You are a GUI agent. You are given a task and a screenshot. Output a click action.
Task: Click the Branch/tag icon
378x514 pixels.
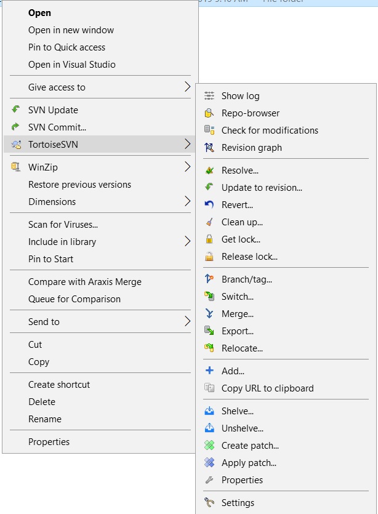point(209,279)
